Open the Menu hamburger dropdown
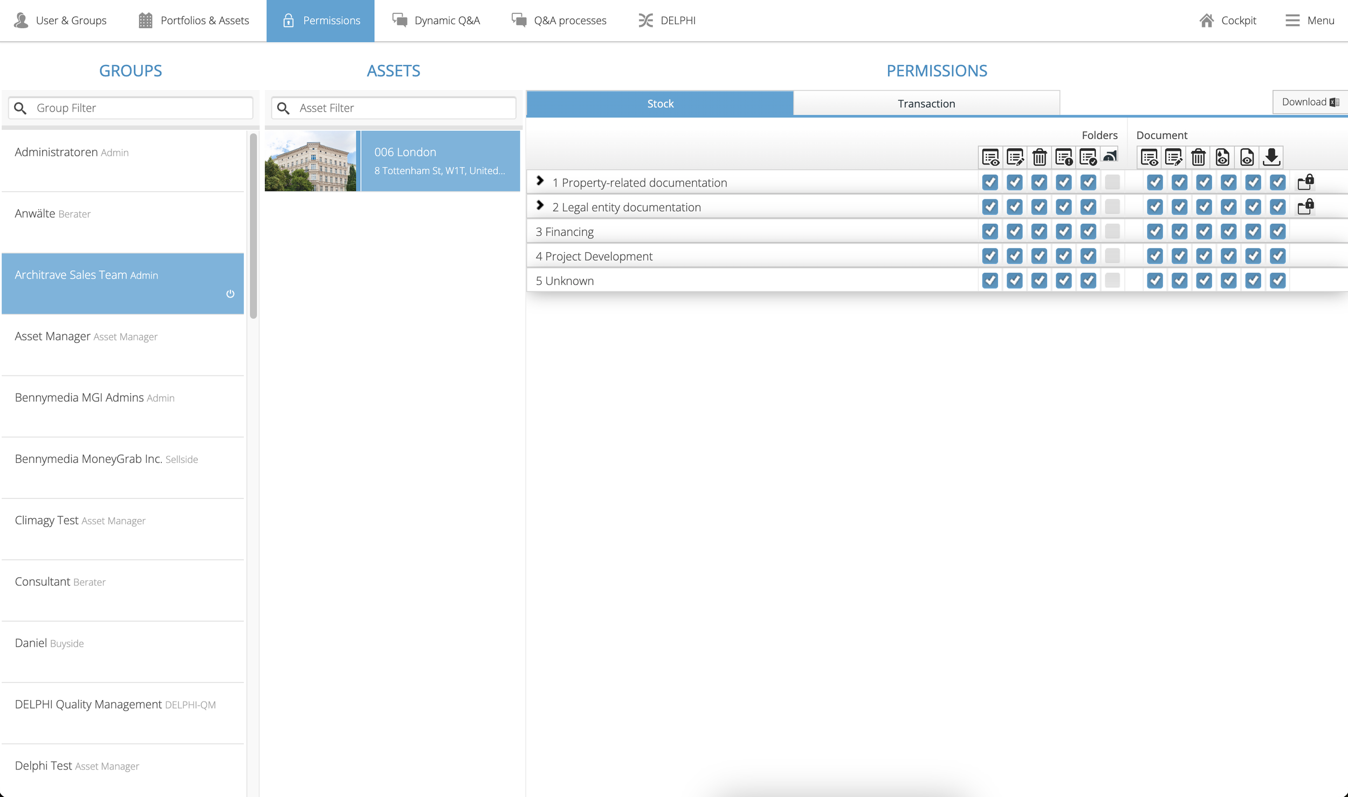Screen dimensions: 1348x797 pos(1309,20)
